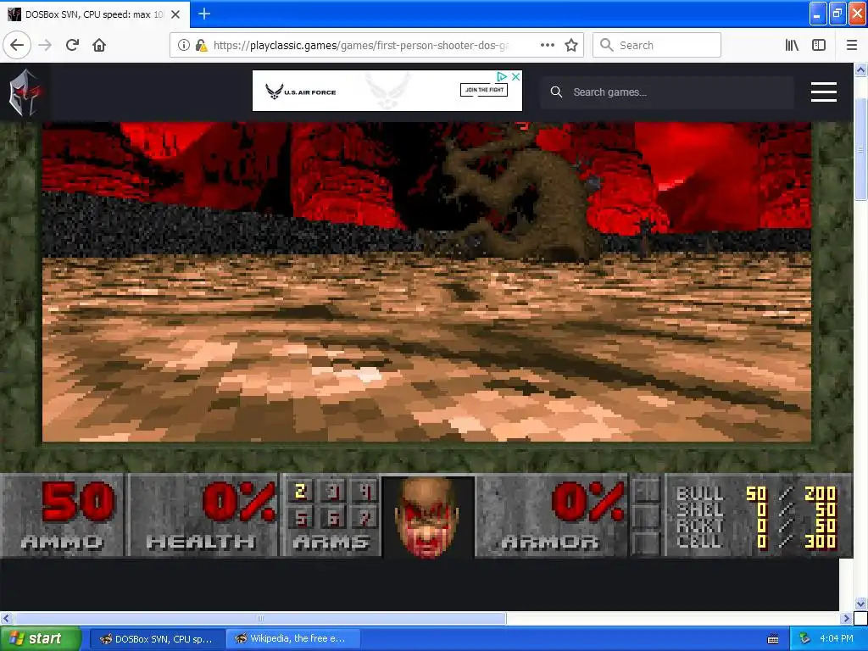
Task: Minimize the browser window
Action: 818,14
